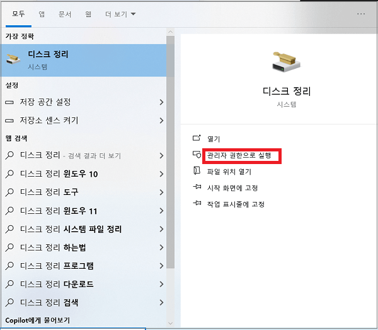Click the Disk Cleanup icon in best match
Image resolution: width=378 pixels, height=330 pixels.
(x=13, y=59)
